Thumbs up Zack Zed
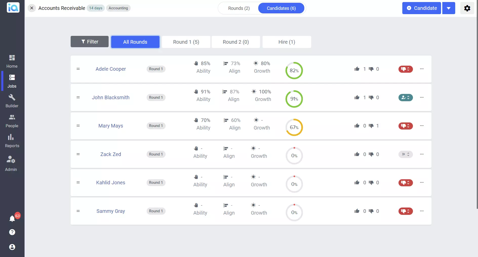478x257 pixels. (357, 154)
